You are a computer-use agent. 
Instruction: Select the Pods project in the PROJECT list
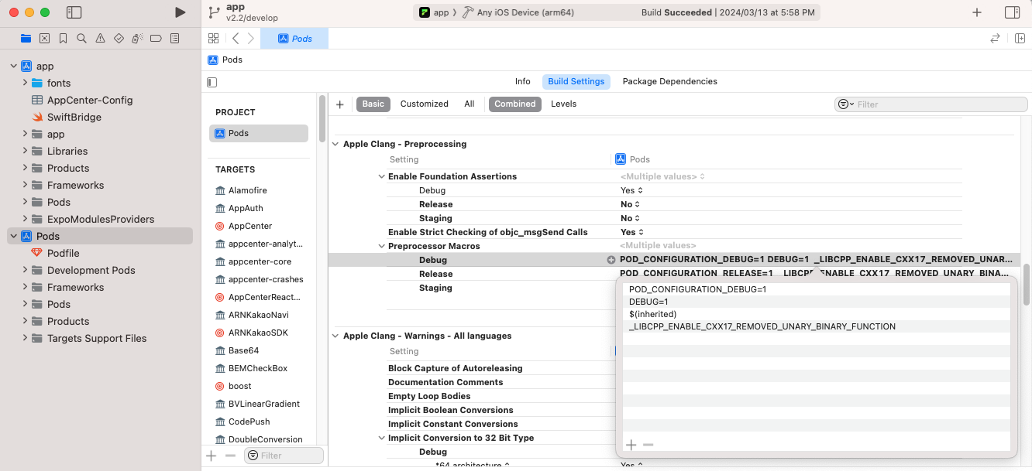(259, 133)
